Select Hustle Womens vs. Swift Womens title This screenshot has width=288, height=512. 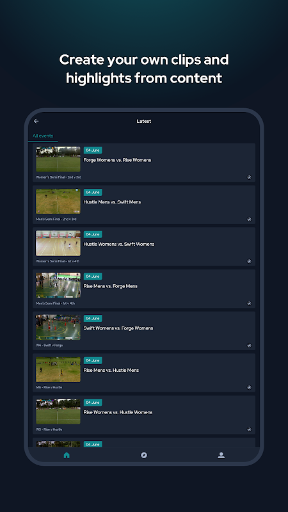pyautogui.click(x=119, y=244)
